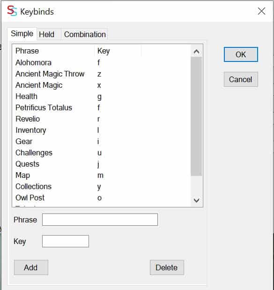
Task: Click the scrollbar down arrow
Action: (196, 200)
